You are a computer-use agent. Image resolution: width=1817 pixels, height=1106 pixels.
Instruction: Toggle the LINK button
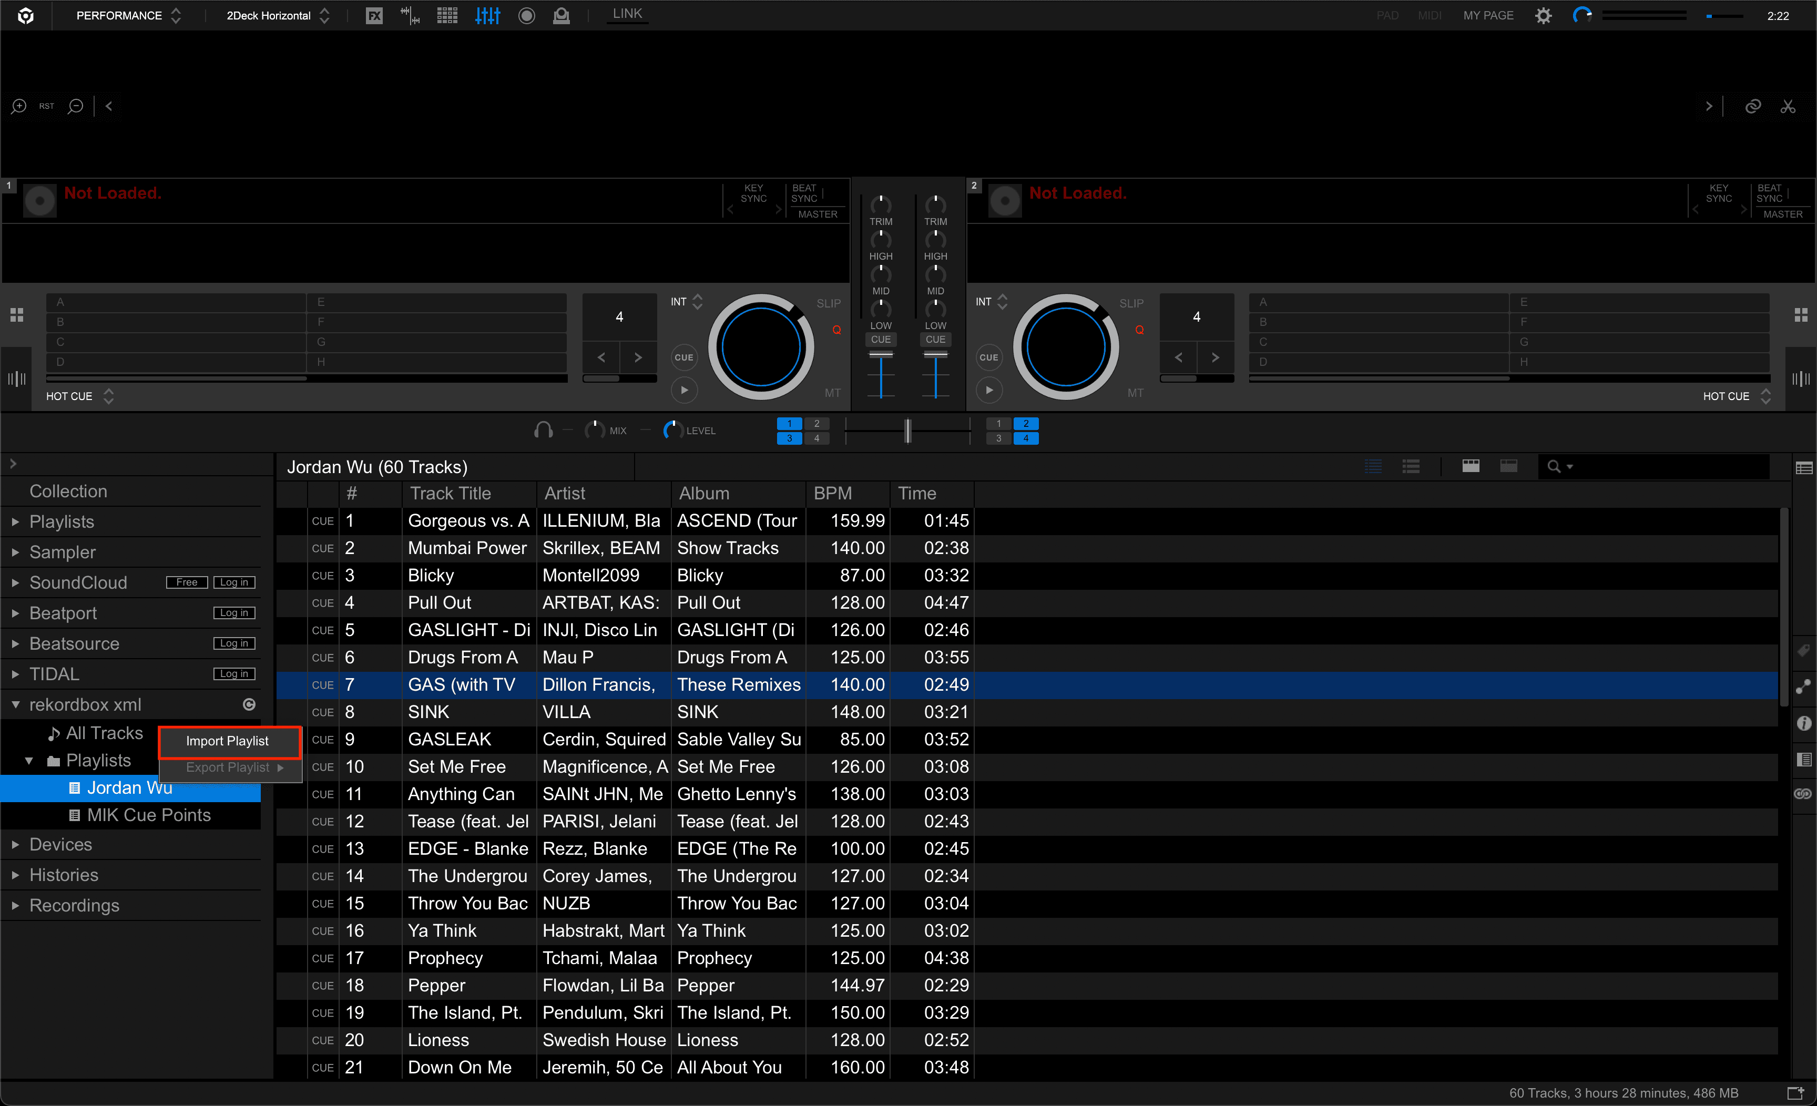pos(628,14)
